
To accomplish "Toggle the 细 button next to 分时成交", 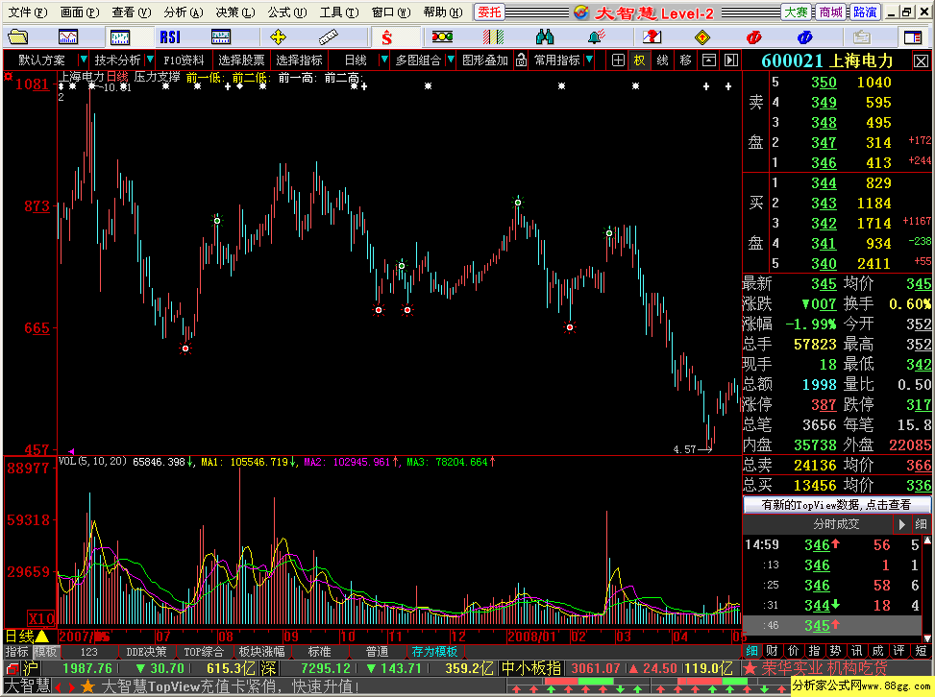I will (x=921, y=524).
